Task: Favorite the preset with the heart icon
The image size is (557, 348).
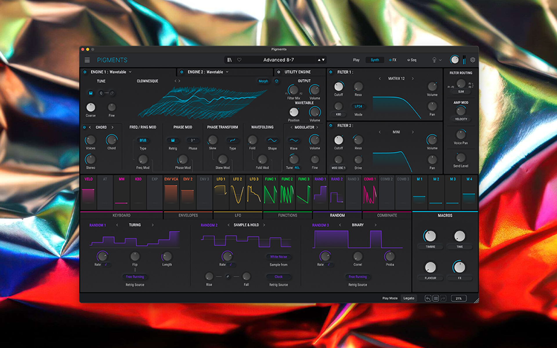Action: click(x=239, y=60)
